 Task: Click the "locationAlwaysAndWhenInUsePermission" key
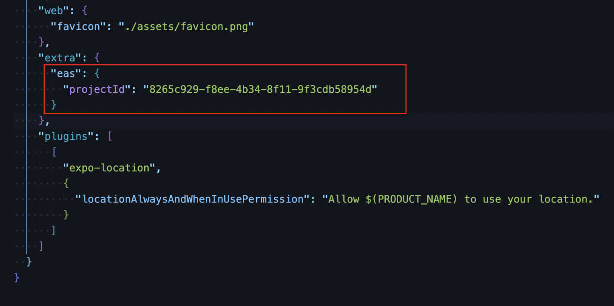190,199
